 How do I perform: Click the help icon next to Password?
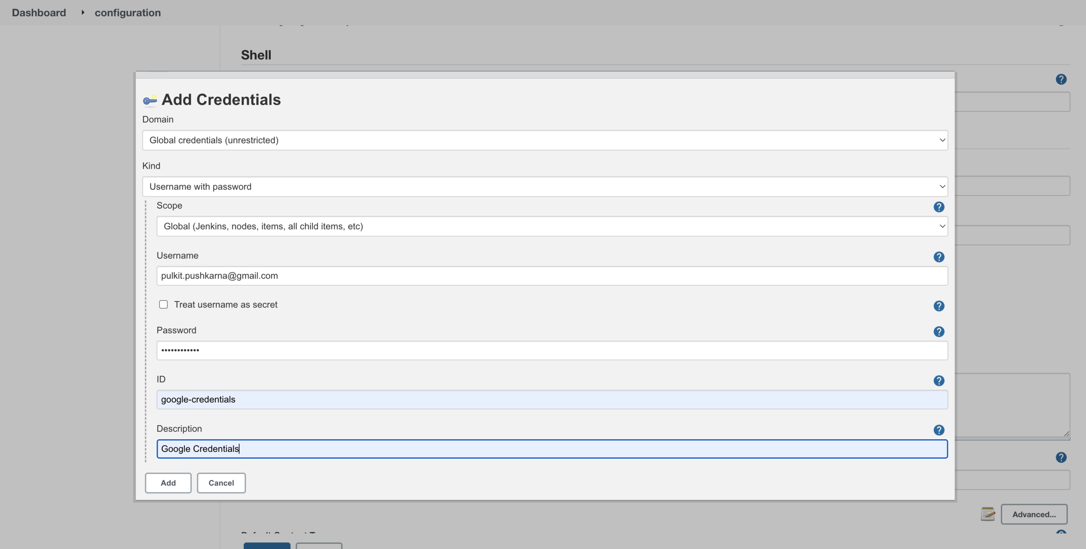point(939,331)
